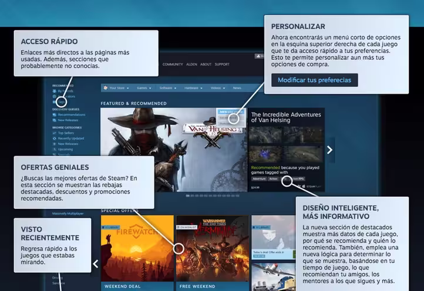This screenshot has height=291, width=424.
Task: Click the FREE WEEKEND label under Vermintide
Action: (197, 286)
